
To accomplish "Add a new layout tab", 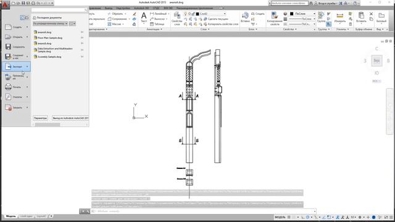I will coord(51,216).
